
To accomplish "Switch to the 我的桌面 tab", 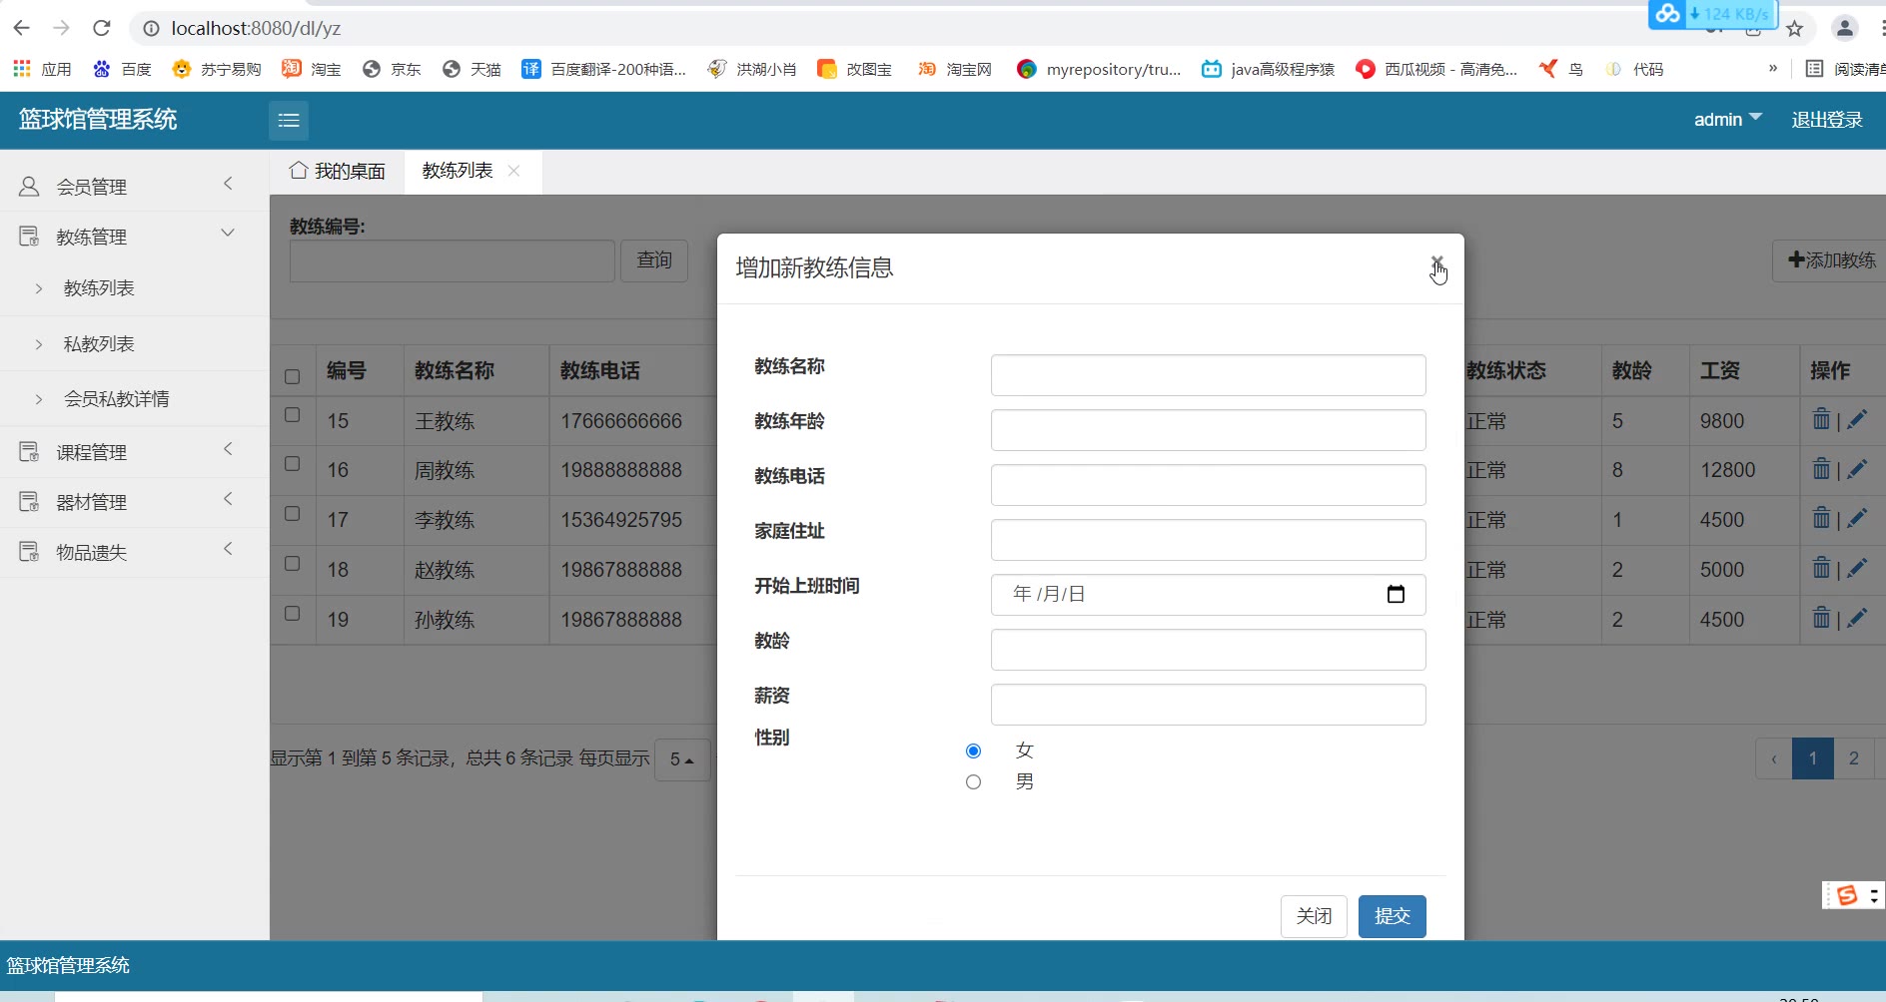I will [338, 172].
